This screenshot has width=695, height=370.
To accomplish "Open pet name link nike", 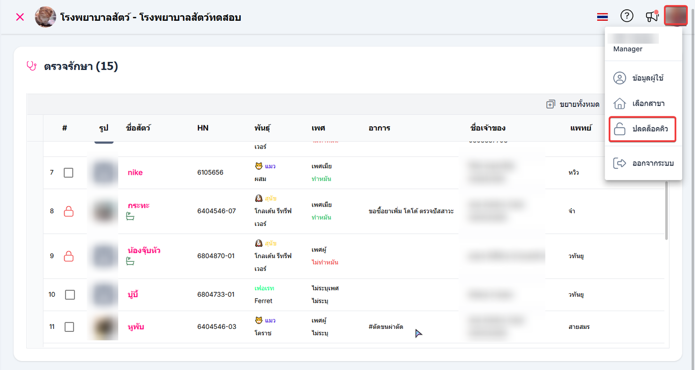I will pos(135,173).
